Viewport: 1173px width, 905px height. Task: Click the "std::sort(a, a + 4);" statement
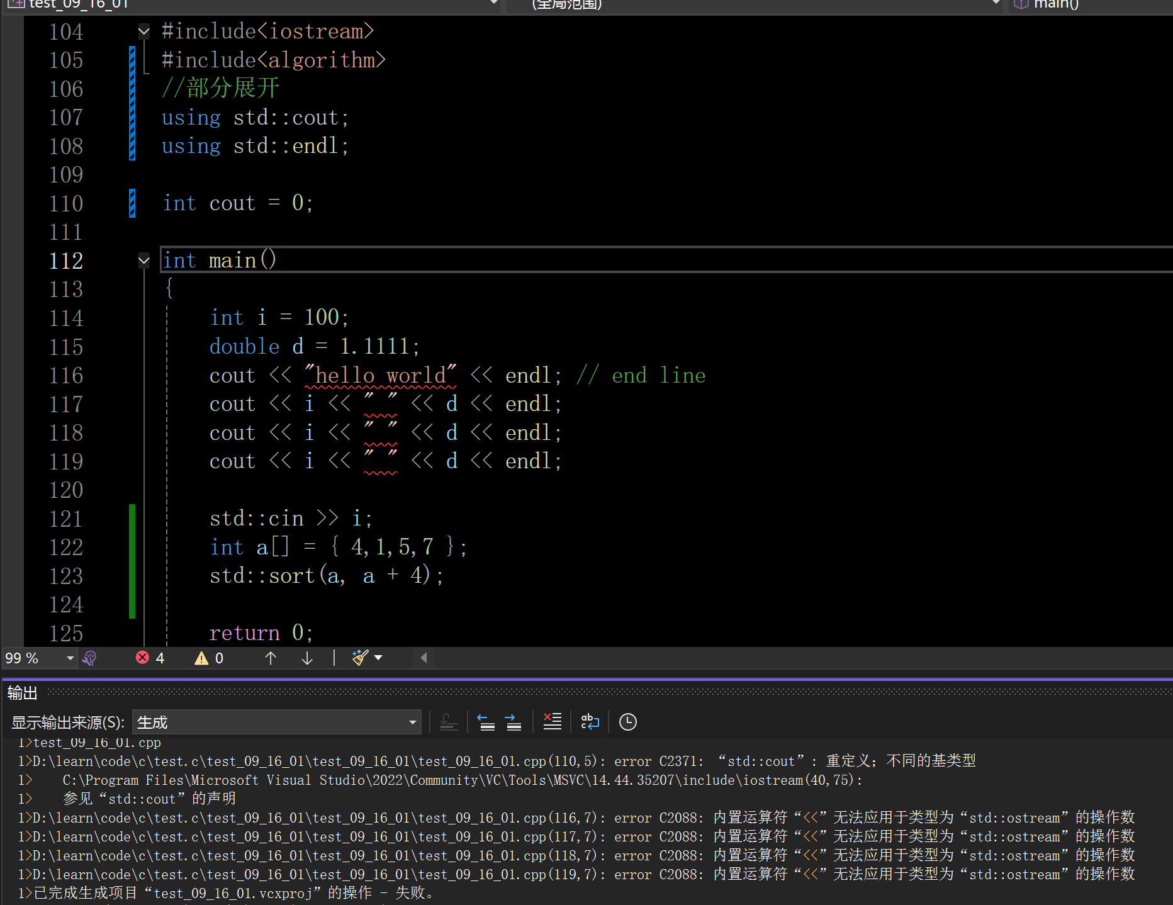pyautogui.click(x=326, y=576)
